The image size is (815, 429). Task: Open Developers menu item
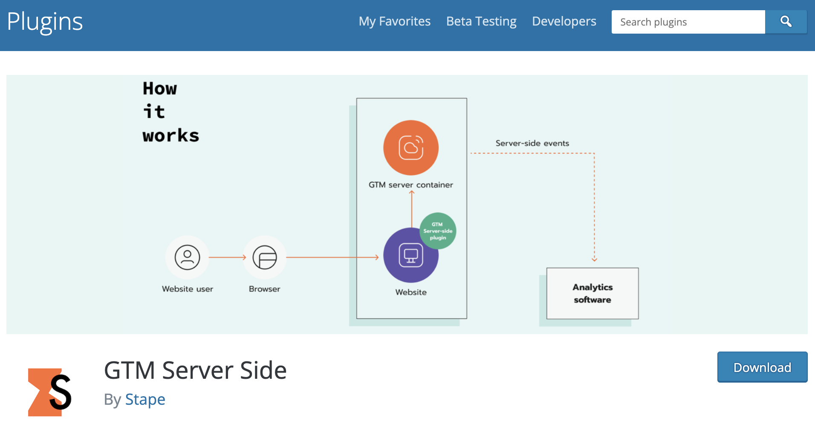tap(564, 21)
